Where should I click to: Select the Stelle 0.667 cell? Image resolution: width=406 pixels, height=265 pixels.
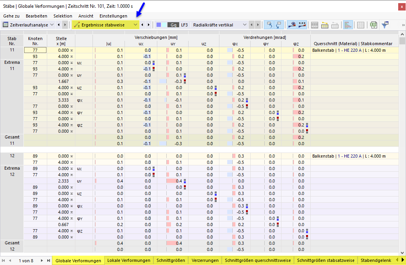coord(61,225)
